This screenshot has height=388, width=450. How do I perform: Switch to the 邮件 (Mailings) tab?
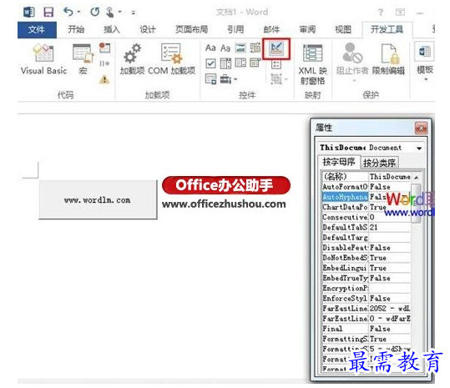pyautogui.click(x=271, y=29)
